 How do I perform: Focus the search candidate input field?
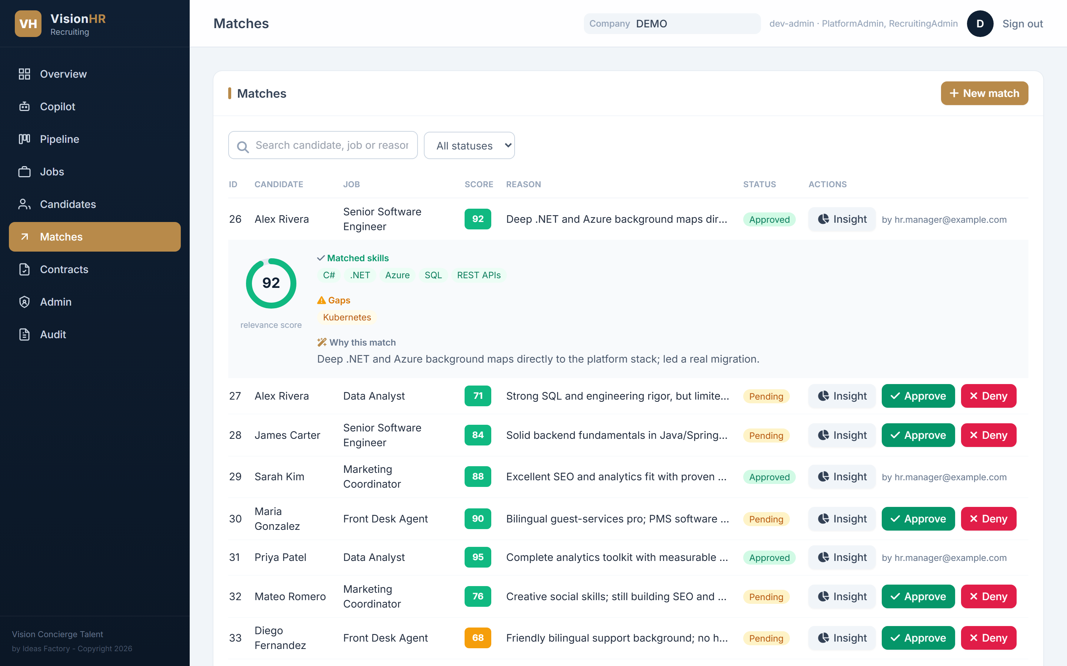click(x=323, y=145)
